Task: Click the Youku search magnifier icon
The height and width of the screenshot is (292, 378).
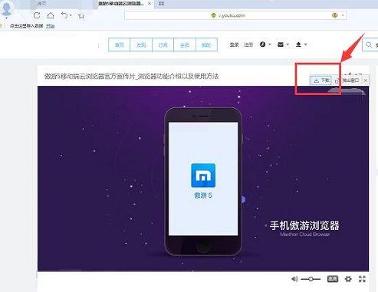Action: (369, 44)
